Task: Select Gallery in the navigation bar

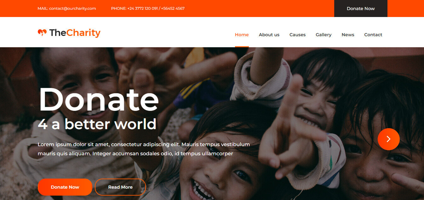Action: click(x=324, y=35)
